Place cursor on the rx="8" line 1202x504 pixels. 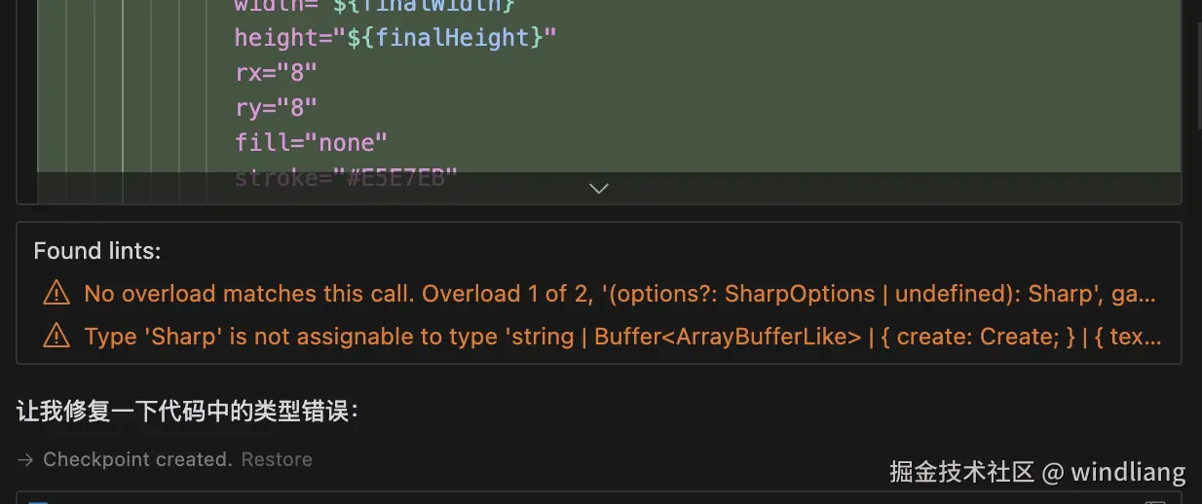(x=276, y=73)
